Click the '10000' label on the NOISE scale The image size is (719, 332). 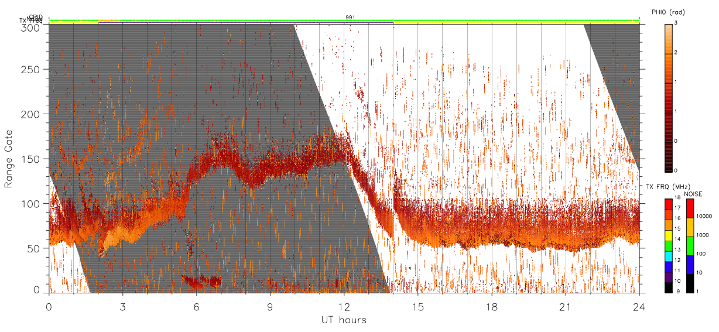coord(704,216)
